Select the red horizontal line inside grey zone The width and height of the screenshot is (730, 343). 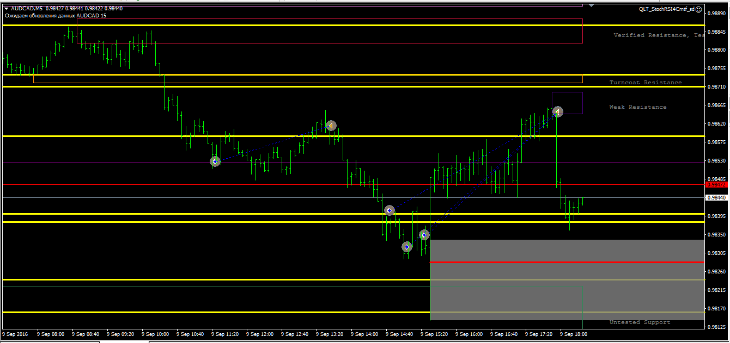(x=567, y=263)
